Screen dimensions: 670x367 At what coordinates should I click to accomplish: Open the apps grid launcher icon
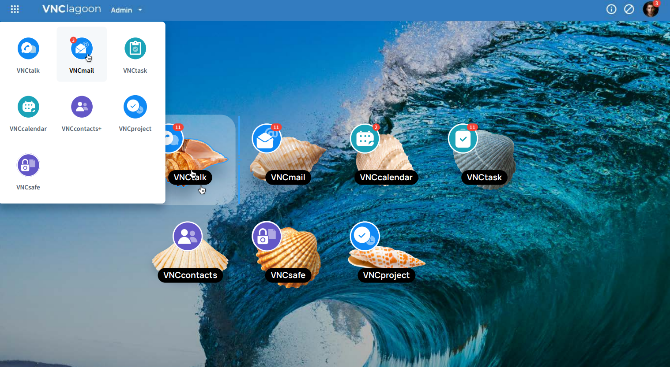coord(15,9)
